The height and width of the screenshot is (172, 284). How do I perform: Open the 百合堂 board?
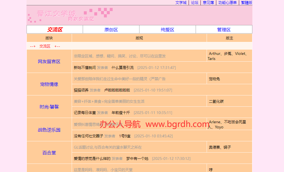point(49,153)
